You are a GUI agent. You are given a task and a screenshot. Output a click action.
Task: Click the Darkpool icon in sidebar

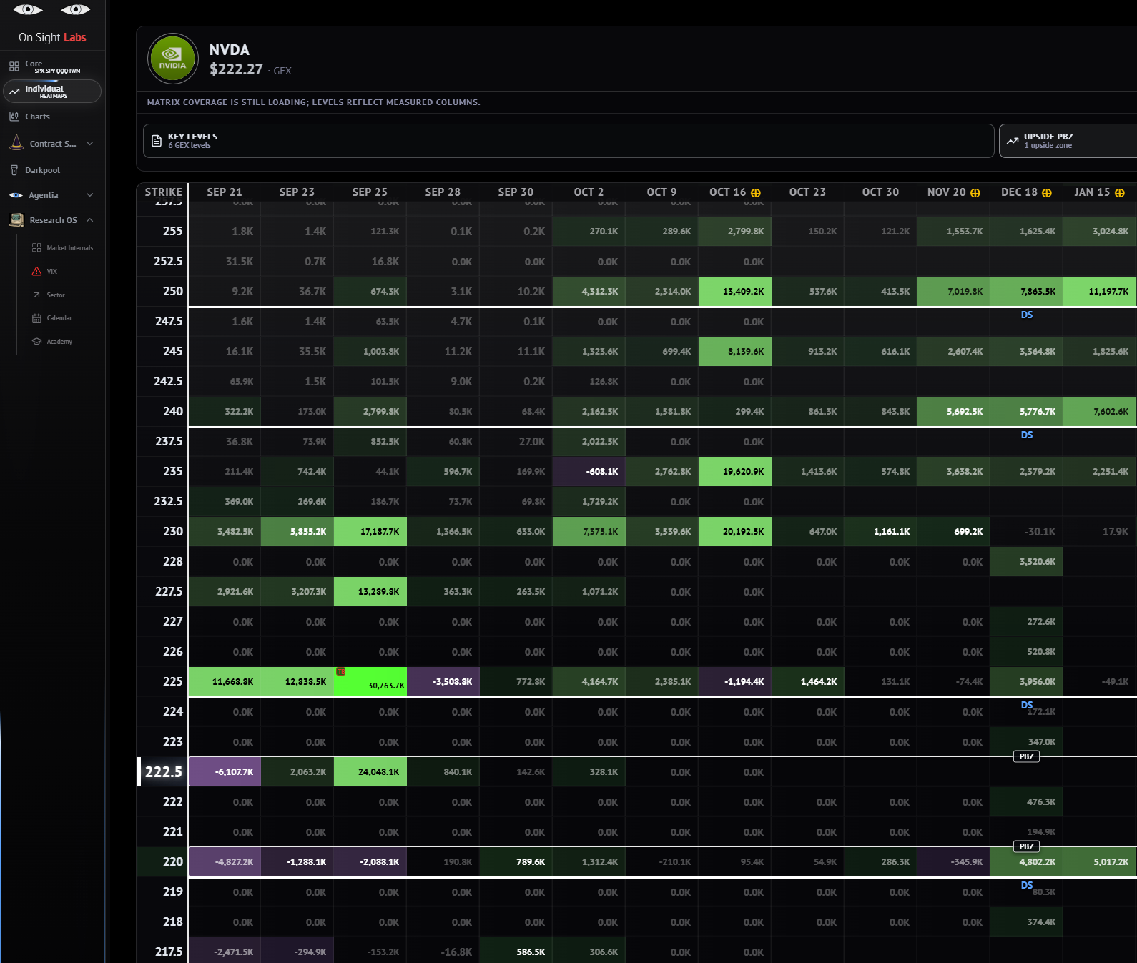coord(14,170)
